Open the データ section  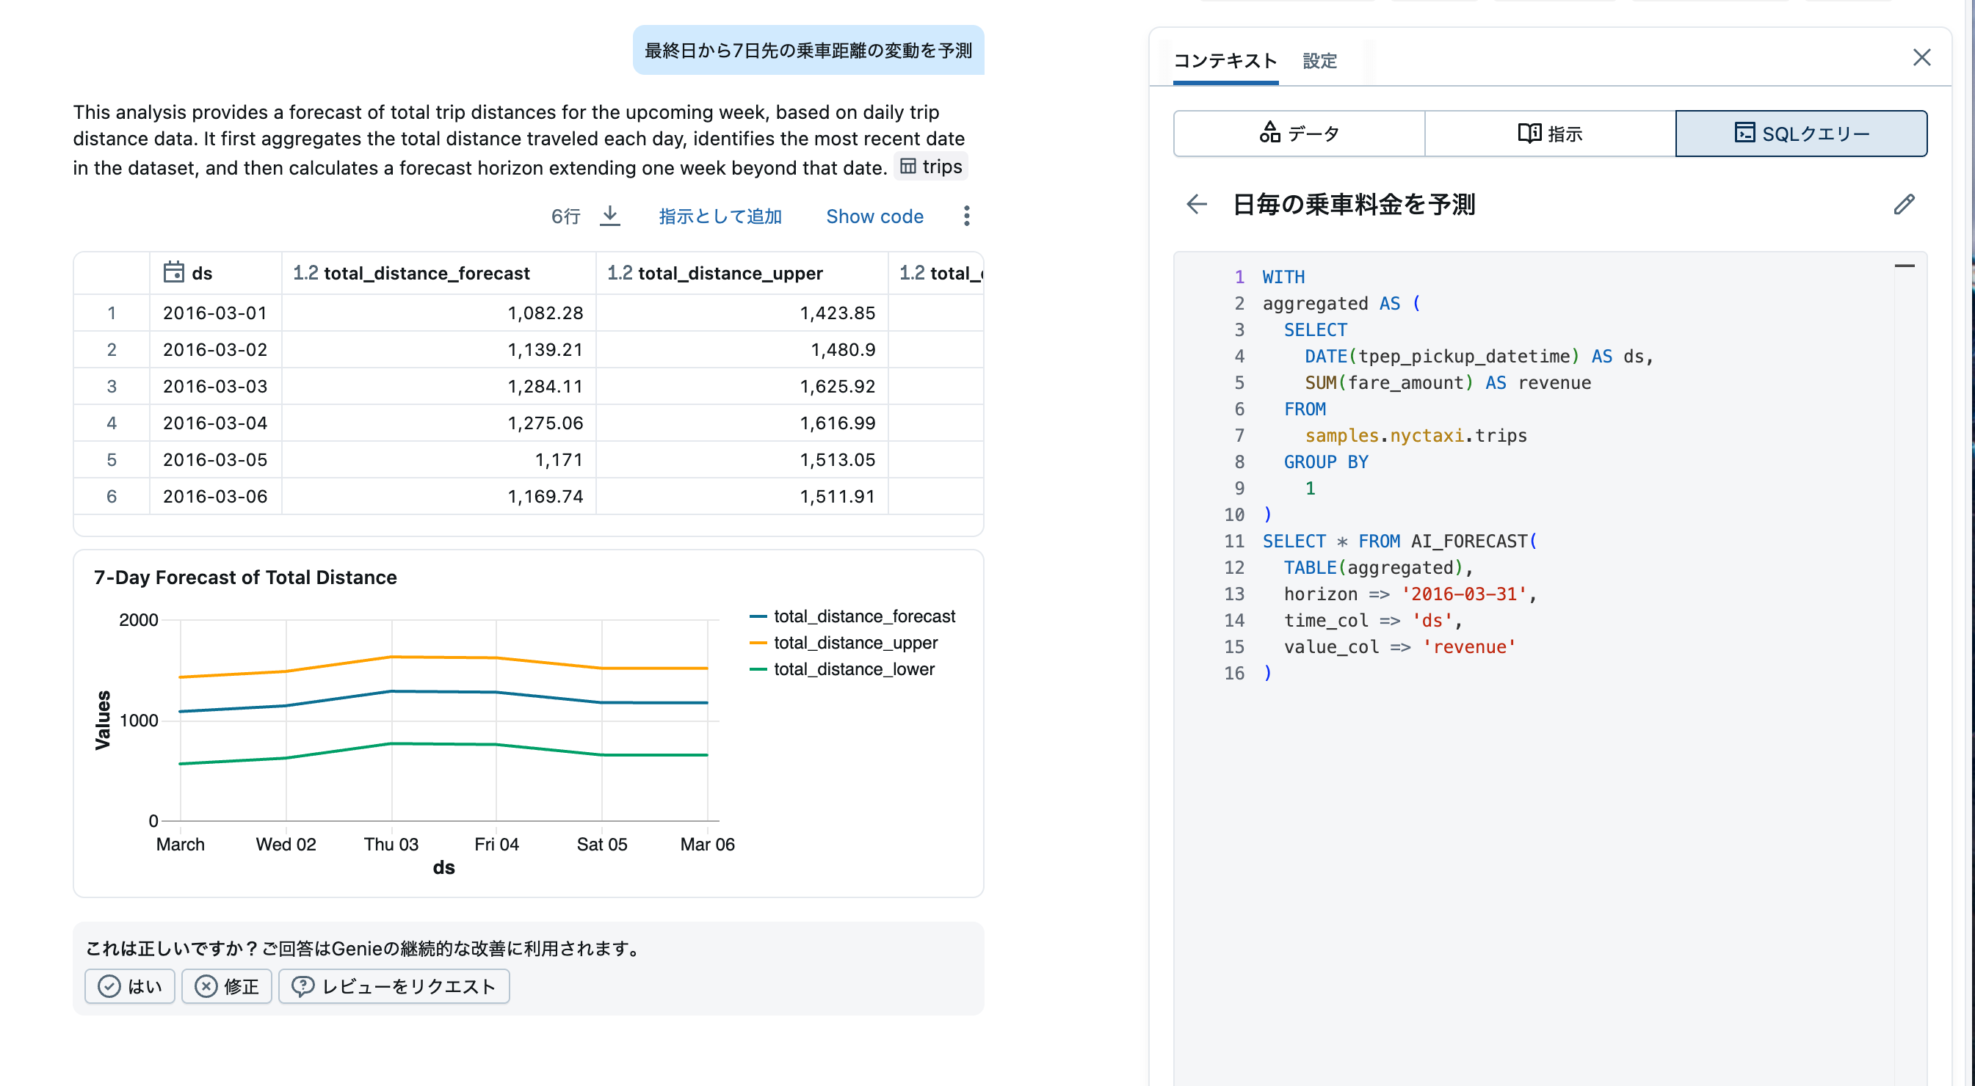click(x=1299, y=134)
